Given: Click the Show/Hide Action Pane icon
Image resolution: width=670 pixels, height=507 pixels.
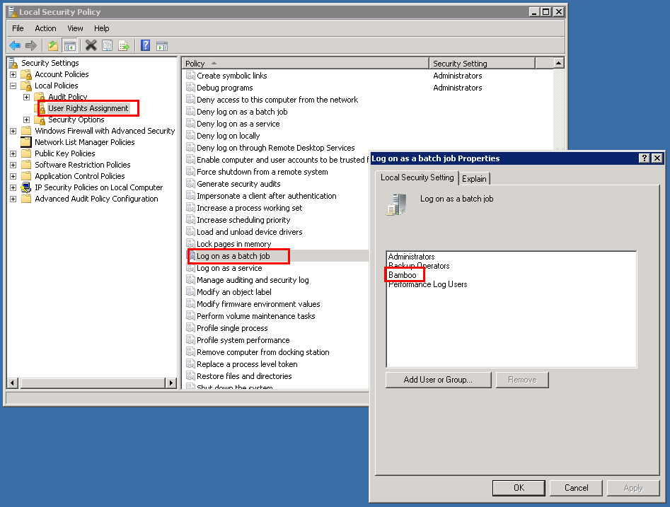Looking at the screenshot, I should coord(162,45).
